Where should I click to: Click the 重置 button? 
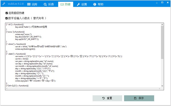[x=107, y=98]
